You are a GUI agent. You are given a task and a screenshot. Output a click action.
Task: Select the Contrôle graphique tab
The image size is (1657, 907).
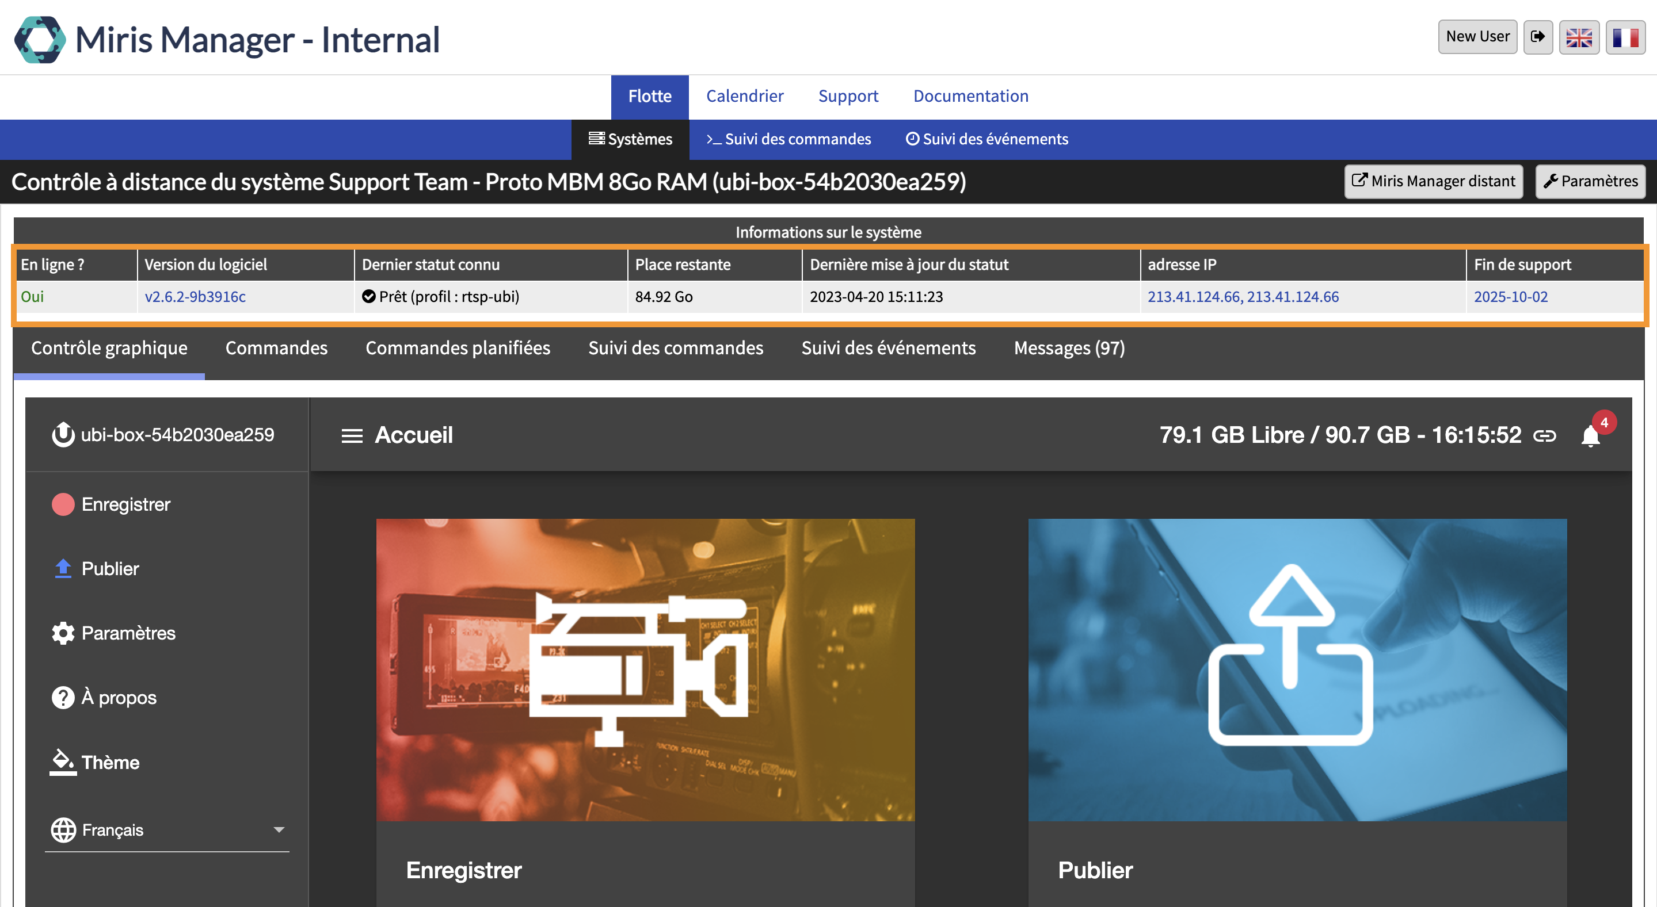[x=109, y=348]
